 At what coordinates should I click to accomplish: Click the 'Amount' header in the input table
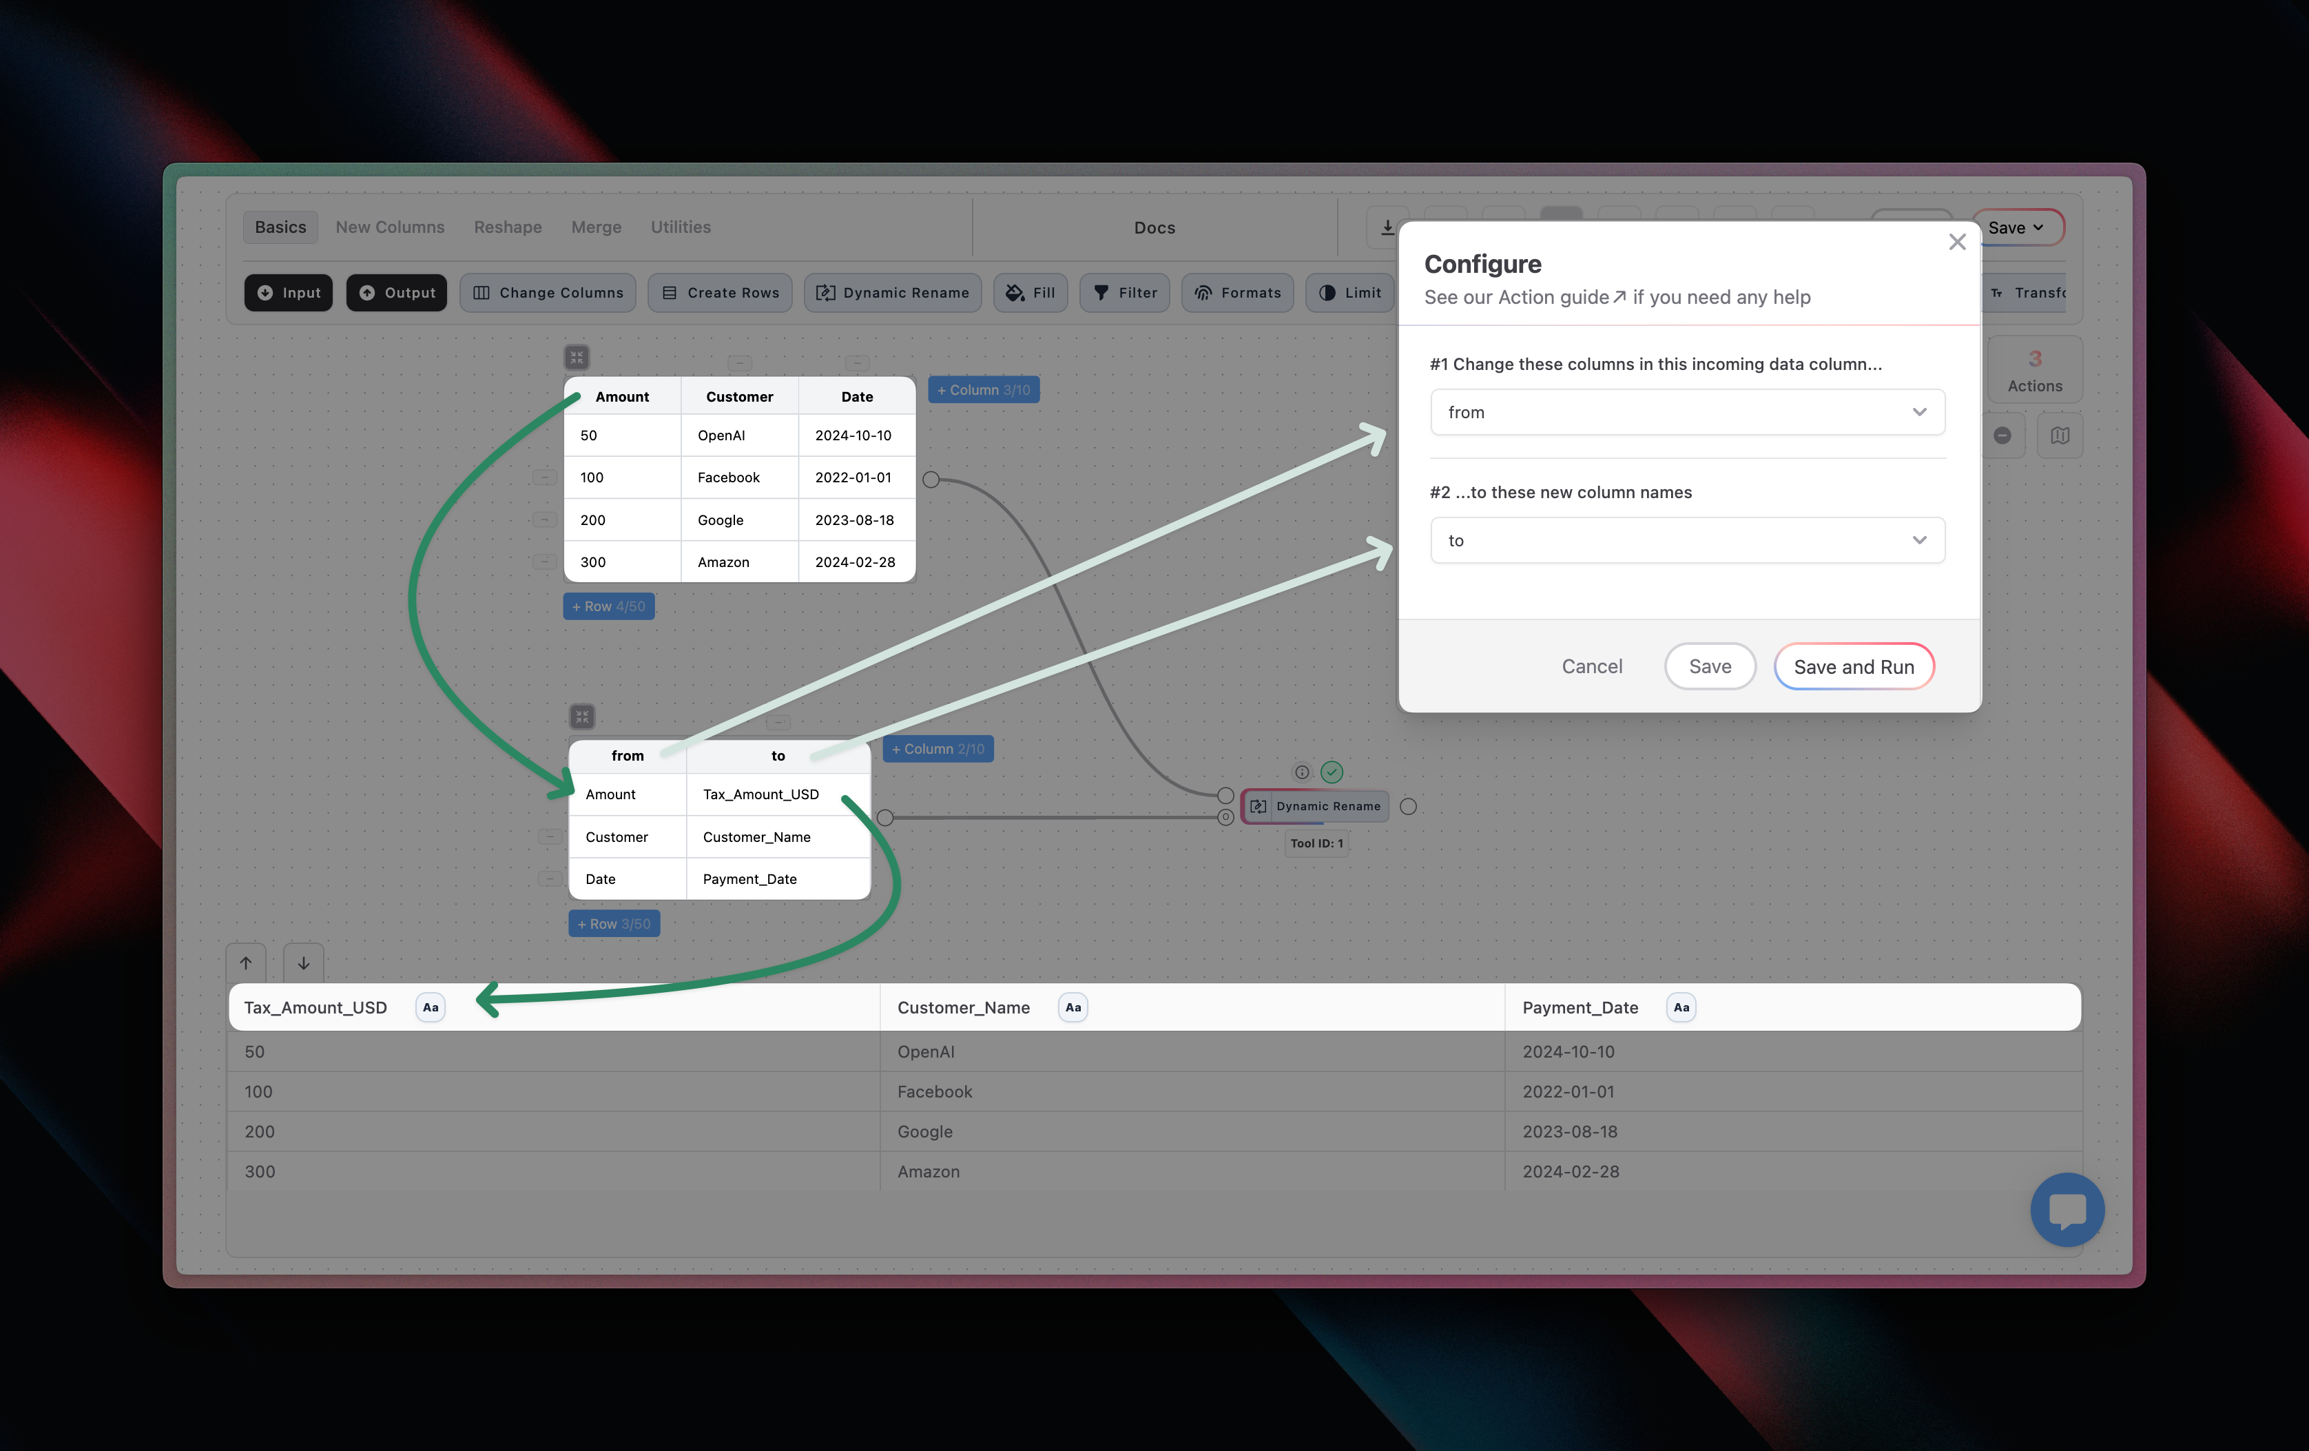[x=622, y=397]
